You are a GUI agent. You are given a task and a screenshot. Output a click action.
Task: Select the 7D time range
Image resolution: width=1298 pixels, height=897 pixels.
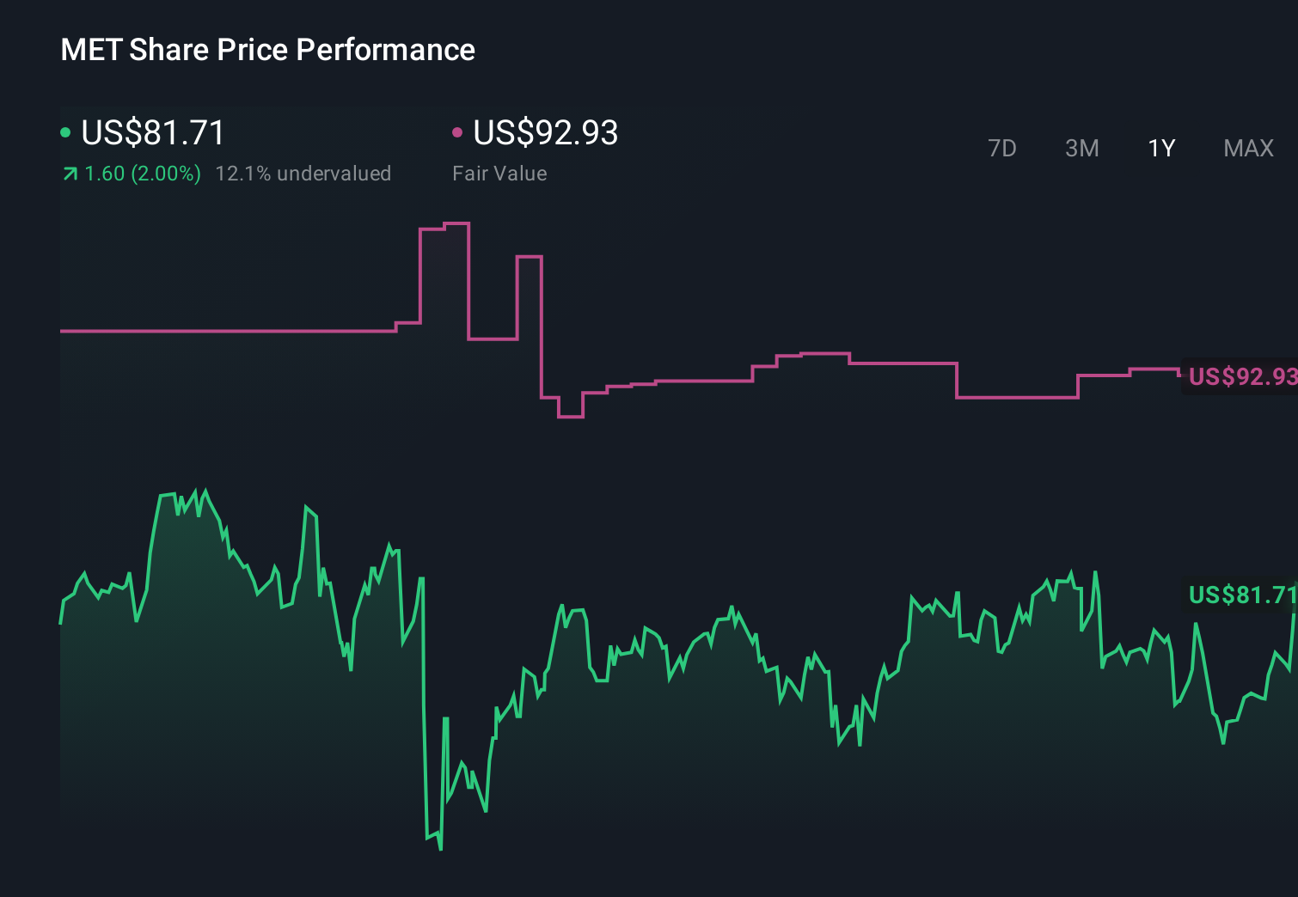click(x=1002, y=148)
